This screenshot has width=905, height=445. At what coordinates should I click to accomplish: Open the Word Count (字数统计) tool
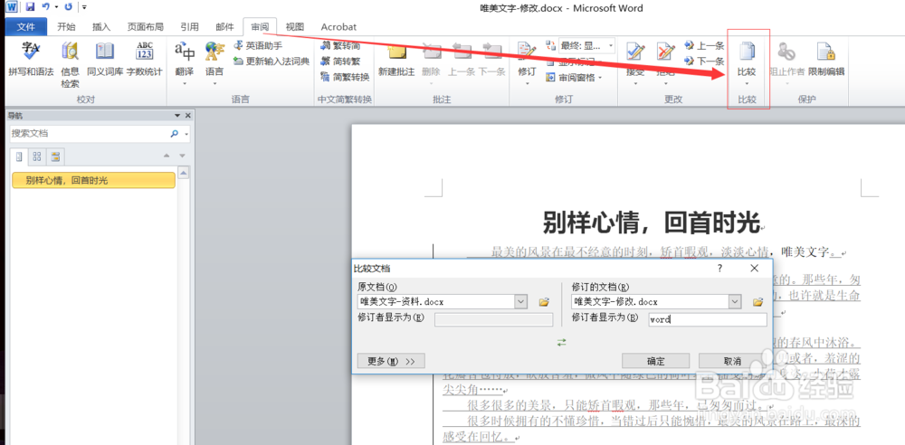[144, 60]
